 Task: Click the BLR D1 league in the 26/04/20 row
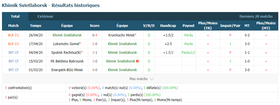(x=13, y=35)
